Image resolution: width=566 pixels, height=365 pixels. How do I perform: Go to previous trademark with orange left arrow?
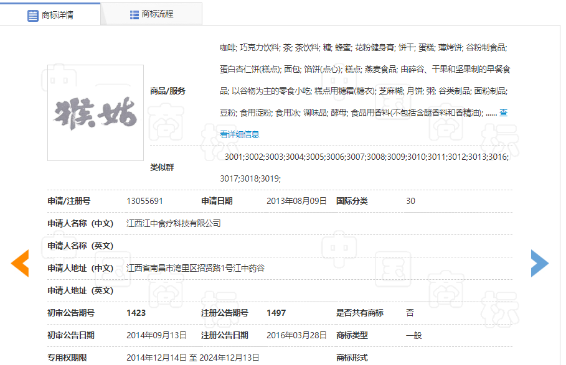(x=20, y=263)
